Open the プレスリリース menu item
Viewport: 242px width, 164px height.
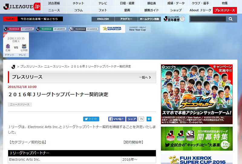point(224,10)
